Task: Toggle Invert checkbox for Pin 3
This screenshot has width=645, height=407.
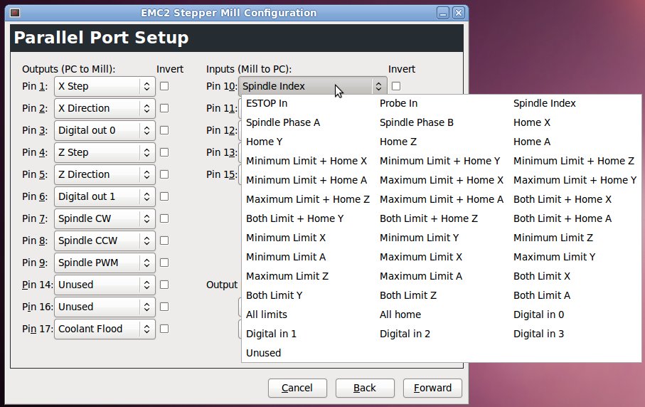Action: (x=164, y=130)
